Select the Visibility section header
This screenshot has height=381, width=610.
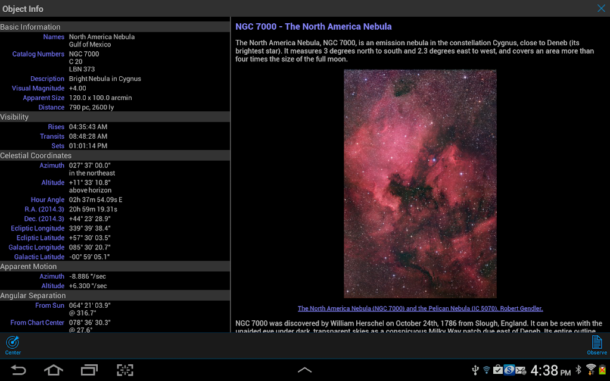tap(115, 117)
